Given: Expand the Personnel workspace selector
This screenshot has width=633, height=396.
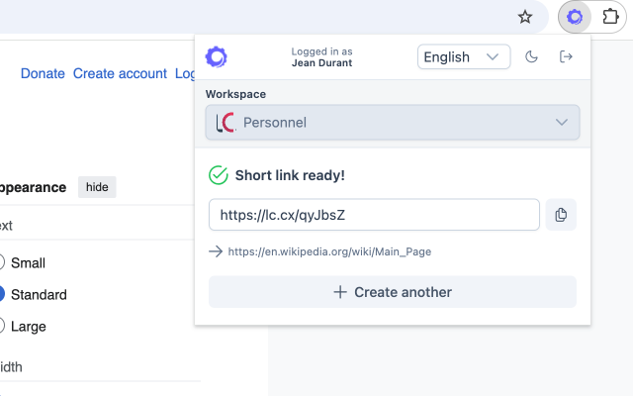Looking at the screenshot, I should [393, 123].
